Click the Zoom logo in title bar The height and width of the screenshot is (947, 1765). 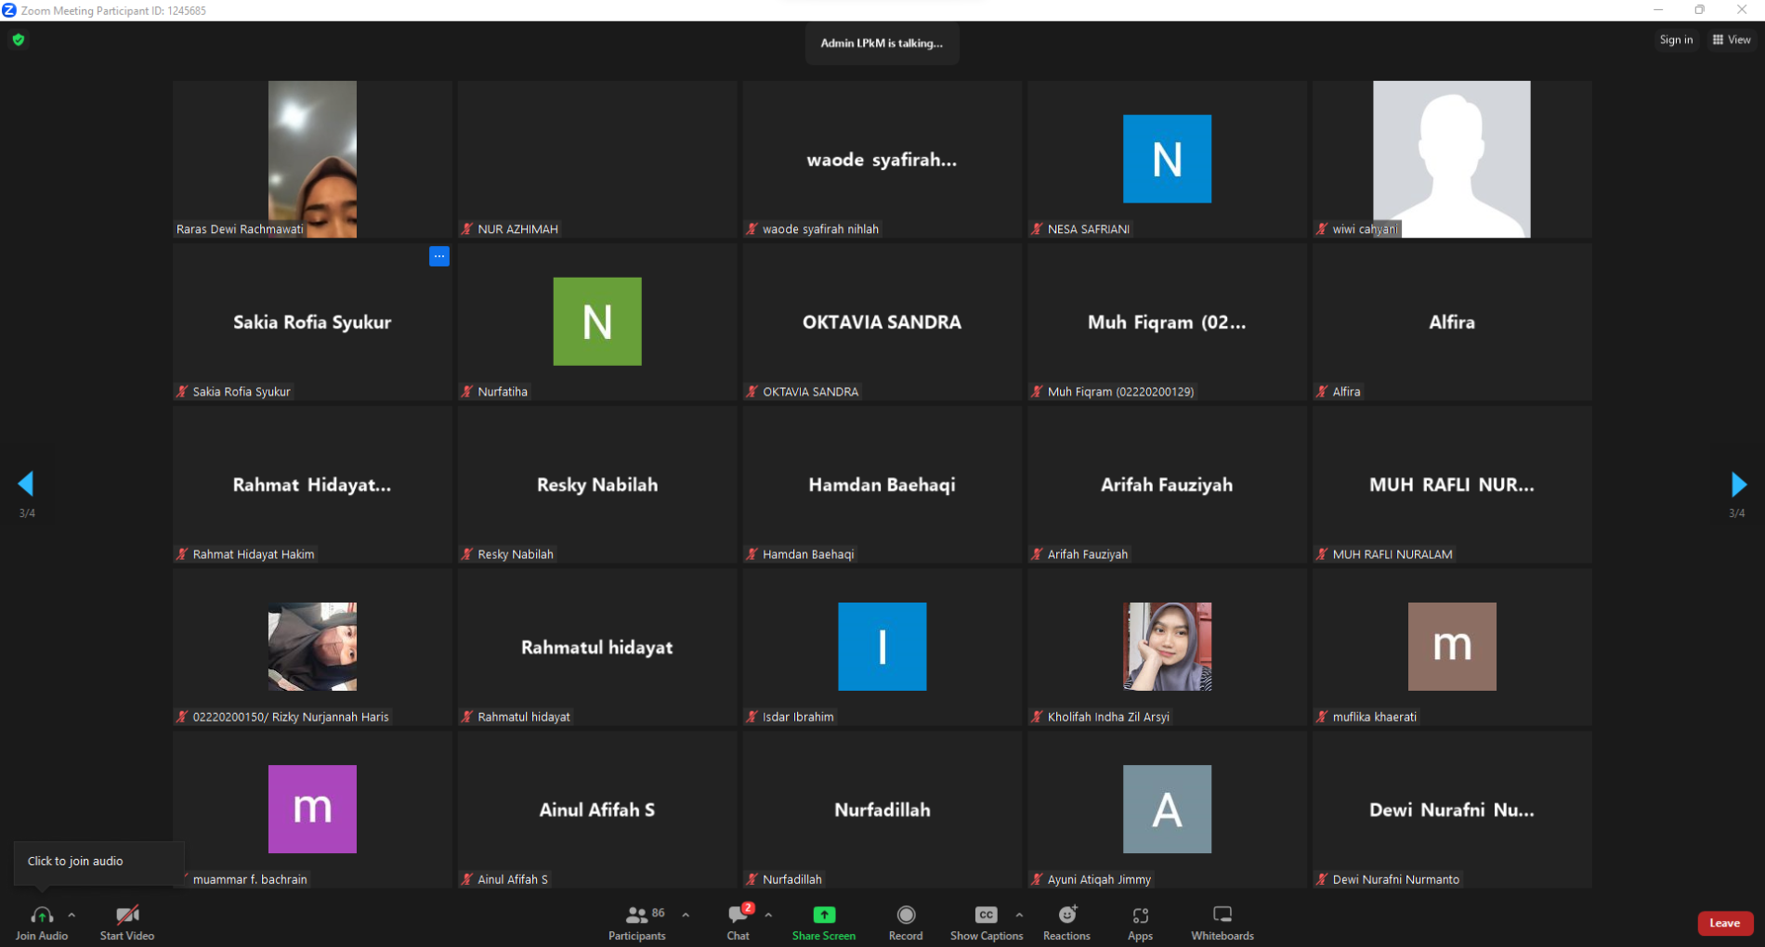[9, 10]
